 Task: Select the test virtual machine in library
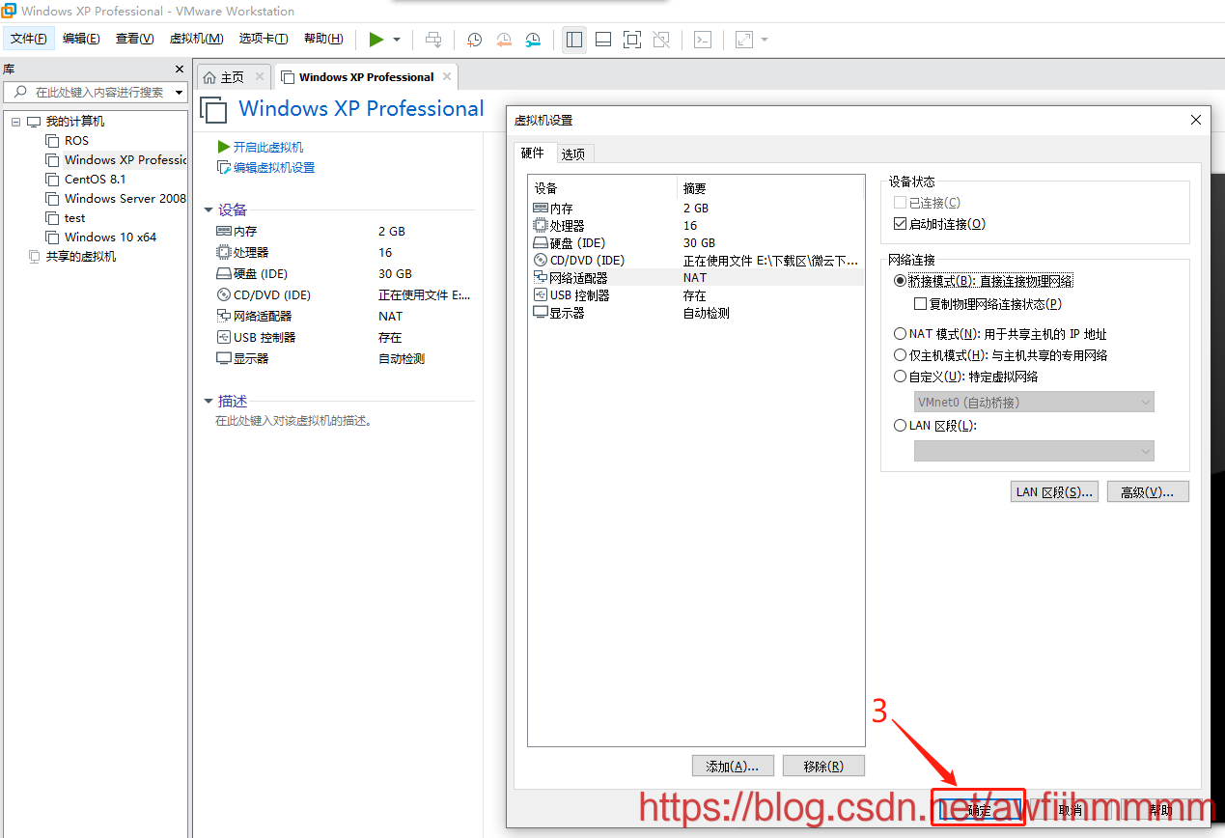[74, 218]
